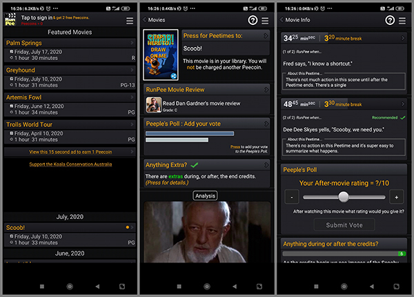Select the Greyhound movie title
This screenshot has height=297, width=414.
point(21,70)
